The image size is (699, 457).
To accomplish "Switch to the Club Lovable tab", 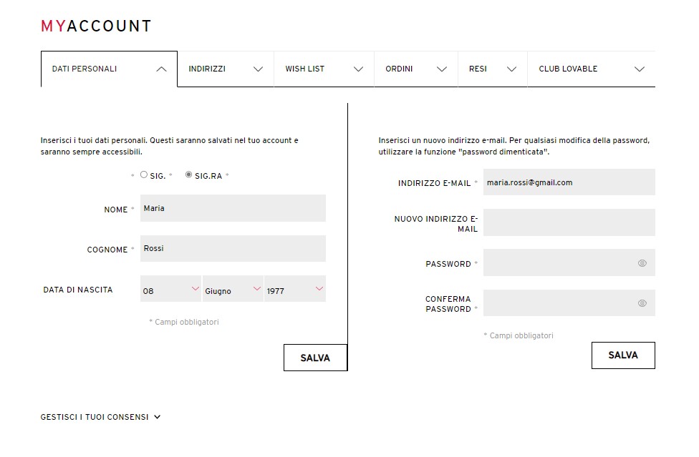I will tap(591, 69).
